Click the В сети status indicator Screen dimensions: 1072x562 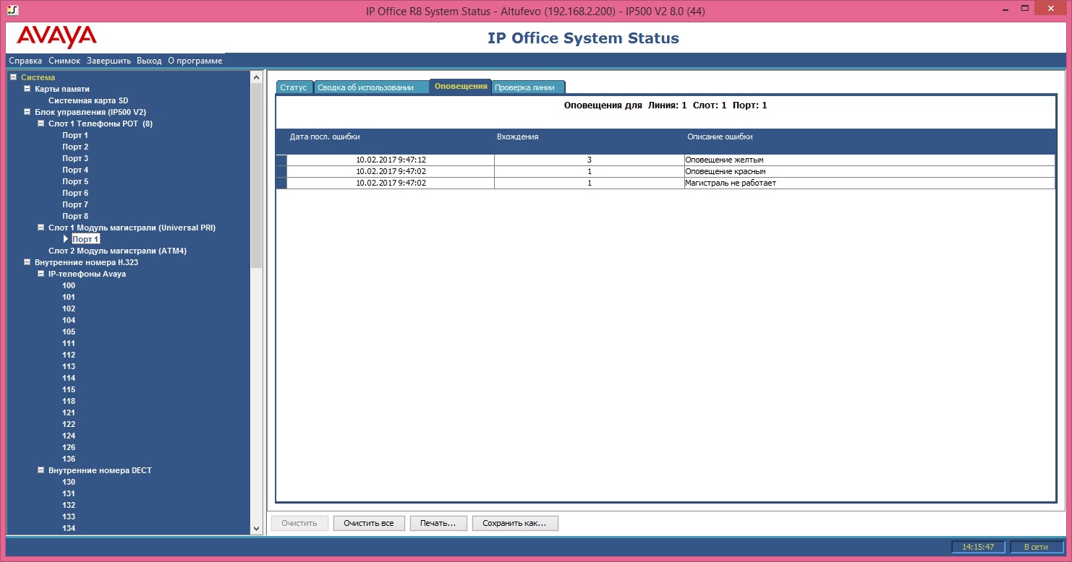tap(1036, 547)
